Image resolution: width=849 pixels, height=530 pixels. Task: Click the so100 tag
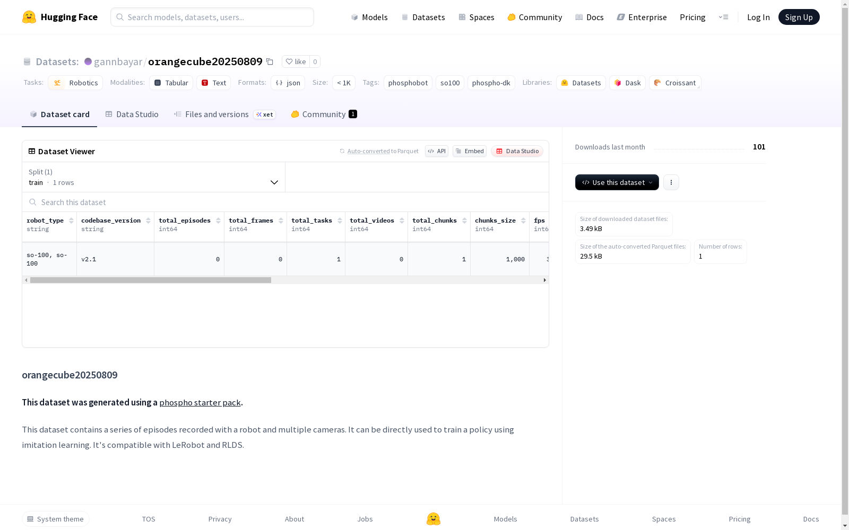[450, 83]
